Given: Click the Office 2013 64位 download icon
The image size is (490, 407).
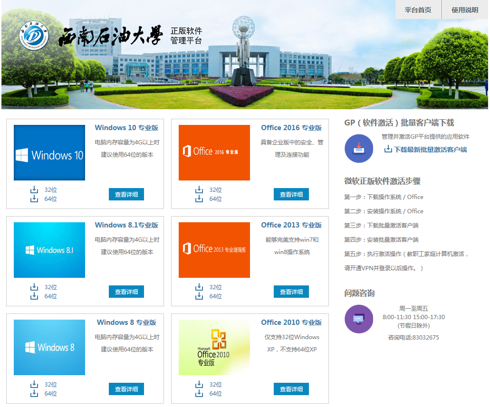Looking at the screenshot, I should pyautogui.click(x=199, y=296).
